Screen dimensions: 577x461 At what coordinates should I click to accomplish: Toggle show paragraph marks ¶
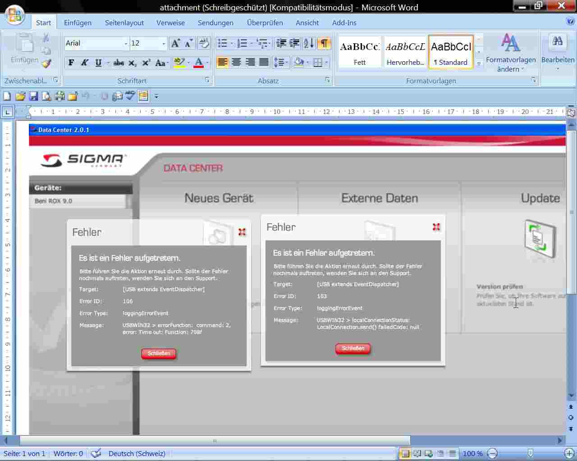point(324,43)
